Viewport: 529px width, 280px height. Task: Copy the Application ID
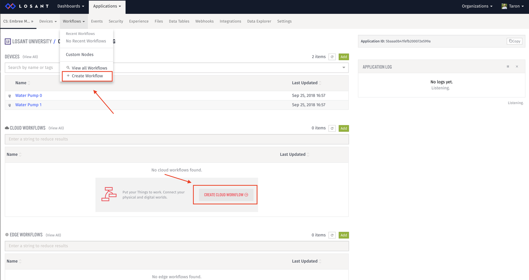click(x=514, y=41)
